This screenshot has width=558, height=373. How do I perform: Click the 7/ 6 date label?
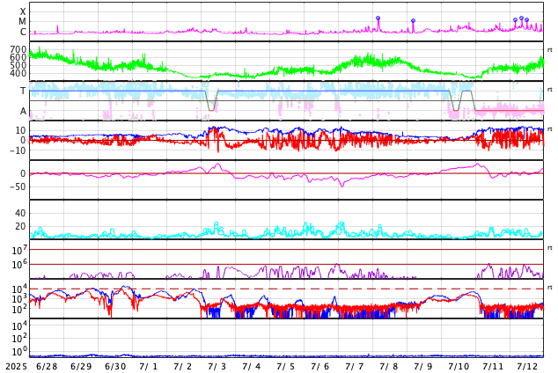pyautogui.click(x=320, y=367)
